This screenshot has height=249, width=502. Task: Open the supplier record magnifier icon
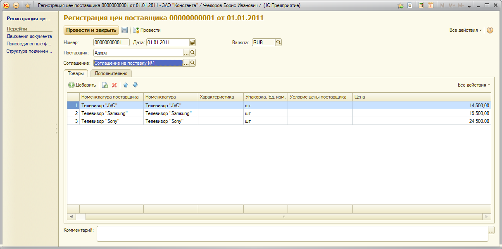click(x=193, y=52)
